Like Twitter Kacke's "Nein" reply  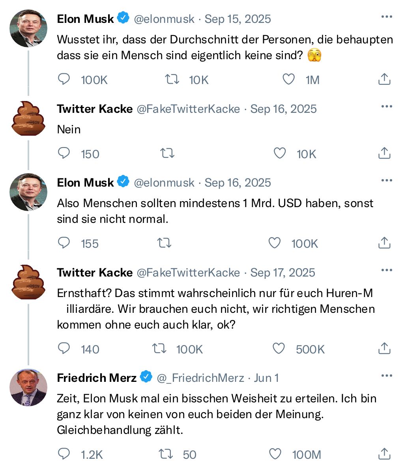point(280,153)
